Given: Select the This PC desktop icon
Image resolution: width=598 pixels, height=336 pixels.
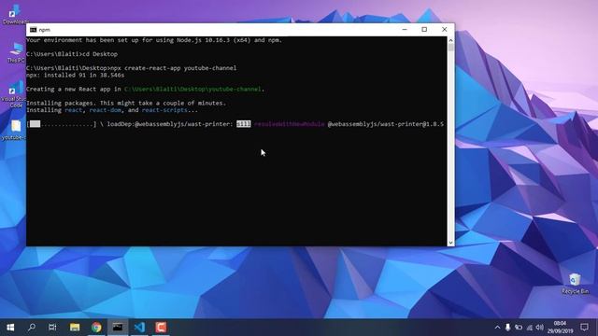Looking at the screenshot, I should pos(16,52).
